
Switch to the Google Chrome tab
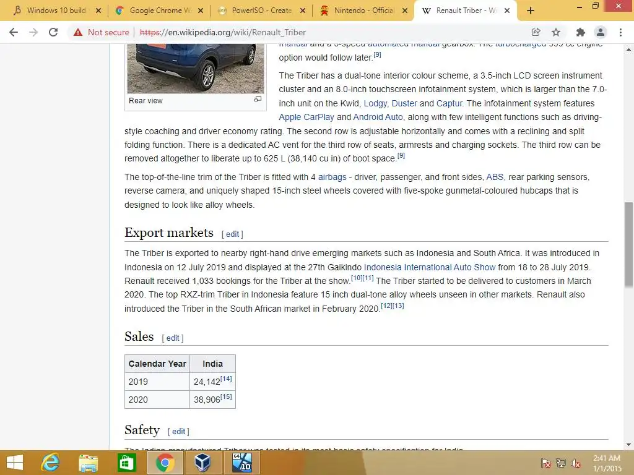point(159,11)
